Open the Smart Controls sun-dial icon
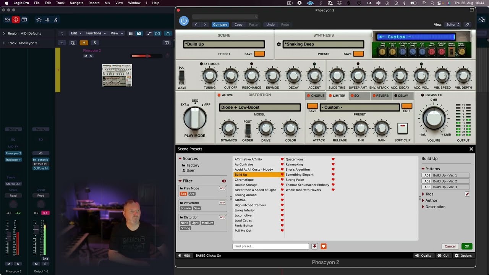 39,19
